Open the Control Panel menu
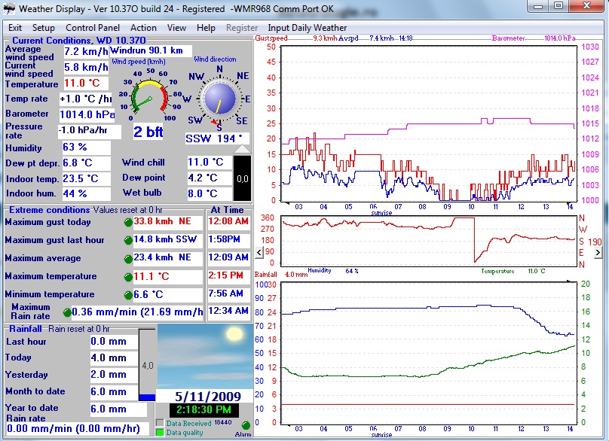This screenshot has width=609, height=441. (x=93, y=28)
